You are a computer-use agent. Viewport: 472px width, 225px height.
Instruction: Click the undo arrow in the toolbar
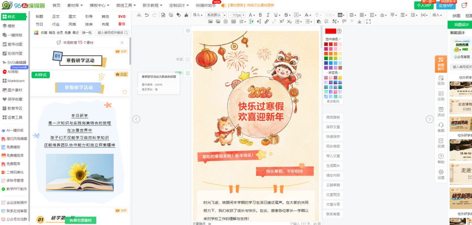tap(146, 15)
